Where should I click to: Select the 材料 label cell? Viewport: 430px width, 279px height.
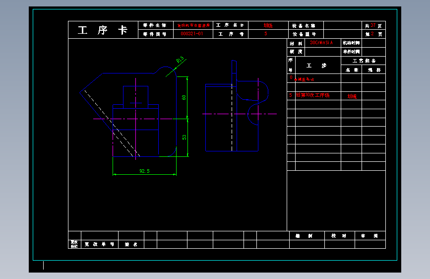point(296,43)
